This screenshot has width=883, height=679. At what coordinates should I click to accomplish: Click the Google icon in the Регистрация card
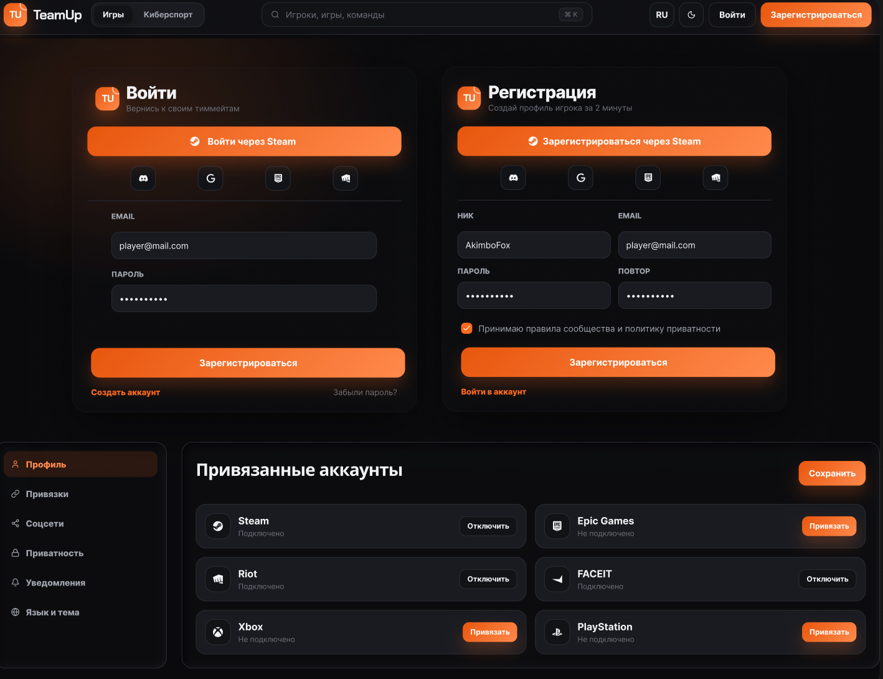pos(580,178)
